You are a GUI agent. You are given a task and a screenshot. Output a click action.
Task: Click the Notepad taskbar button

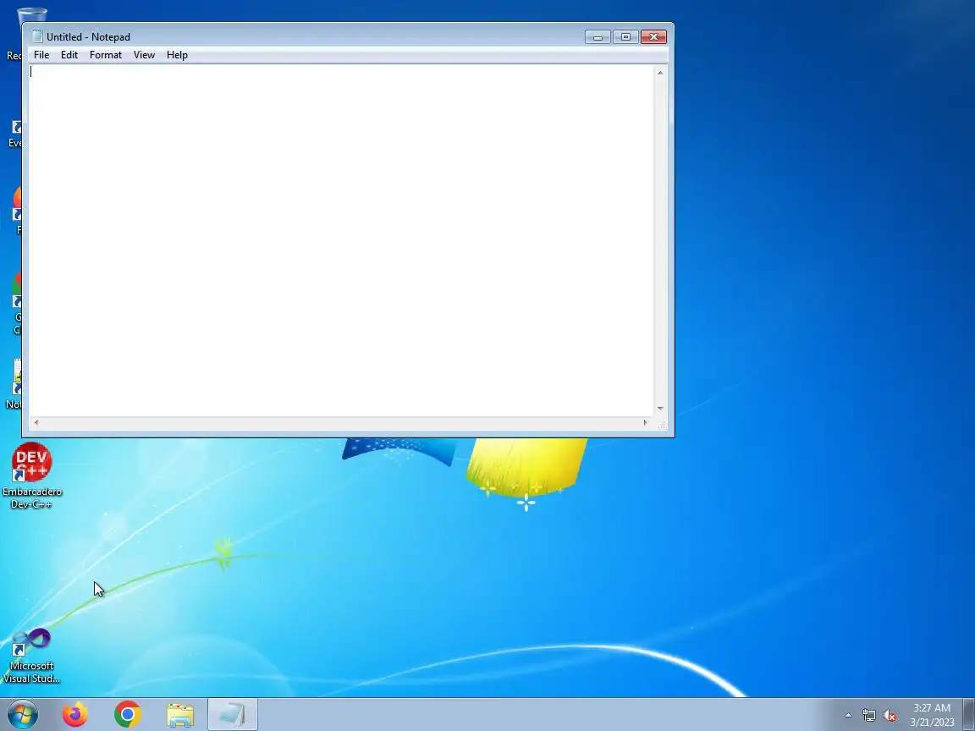coord(233,714)
